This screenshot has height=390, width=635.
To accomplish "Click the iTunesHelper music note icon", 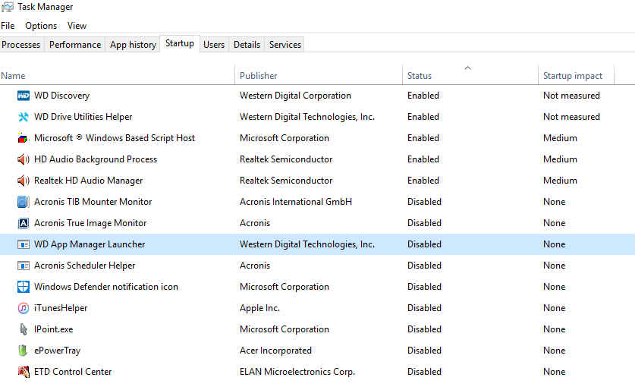I will 23,308.
